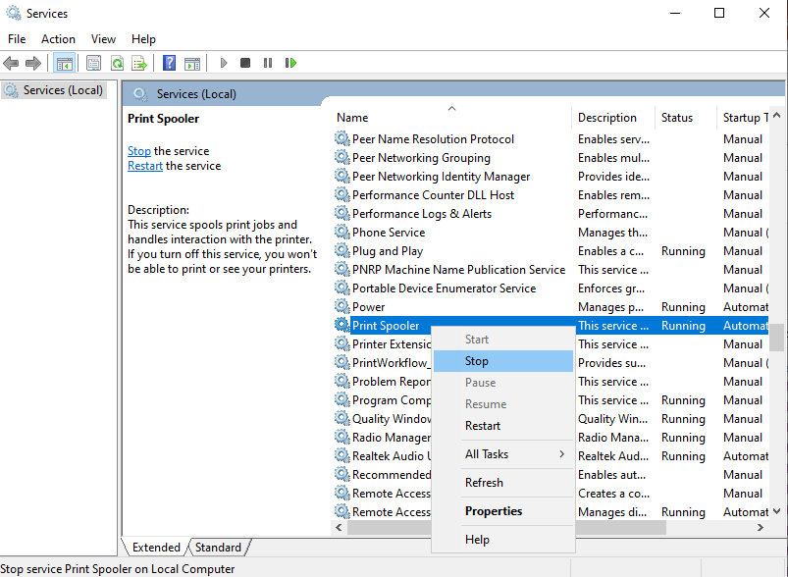Viewport: 788px width, 577px height.
Task: Switch to the Standard tab
Action: (218, 548)
